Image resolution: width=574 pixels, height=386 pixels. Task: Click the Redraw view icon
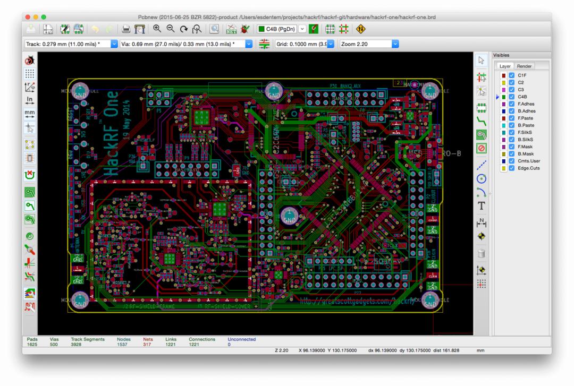point(184,29)
